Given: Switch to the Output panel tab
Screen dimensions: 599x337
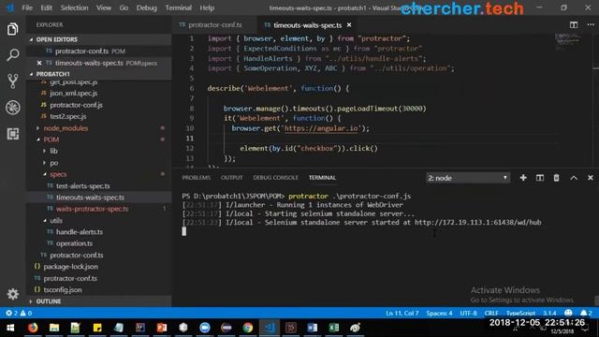Looking at the screenshot, I should (x=231, y=178).
